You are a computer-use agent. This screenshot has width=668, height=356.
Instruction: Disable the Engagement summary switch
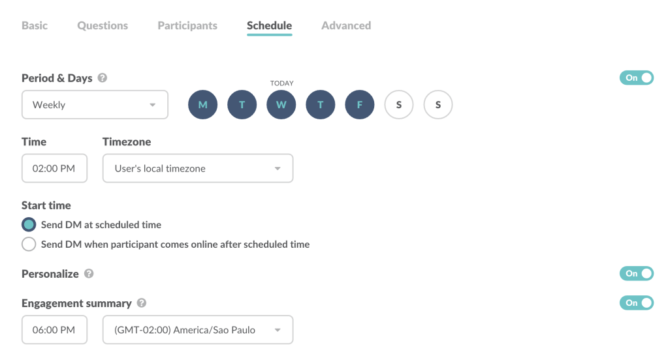point(636,303)
